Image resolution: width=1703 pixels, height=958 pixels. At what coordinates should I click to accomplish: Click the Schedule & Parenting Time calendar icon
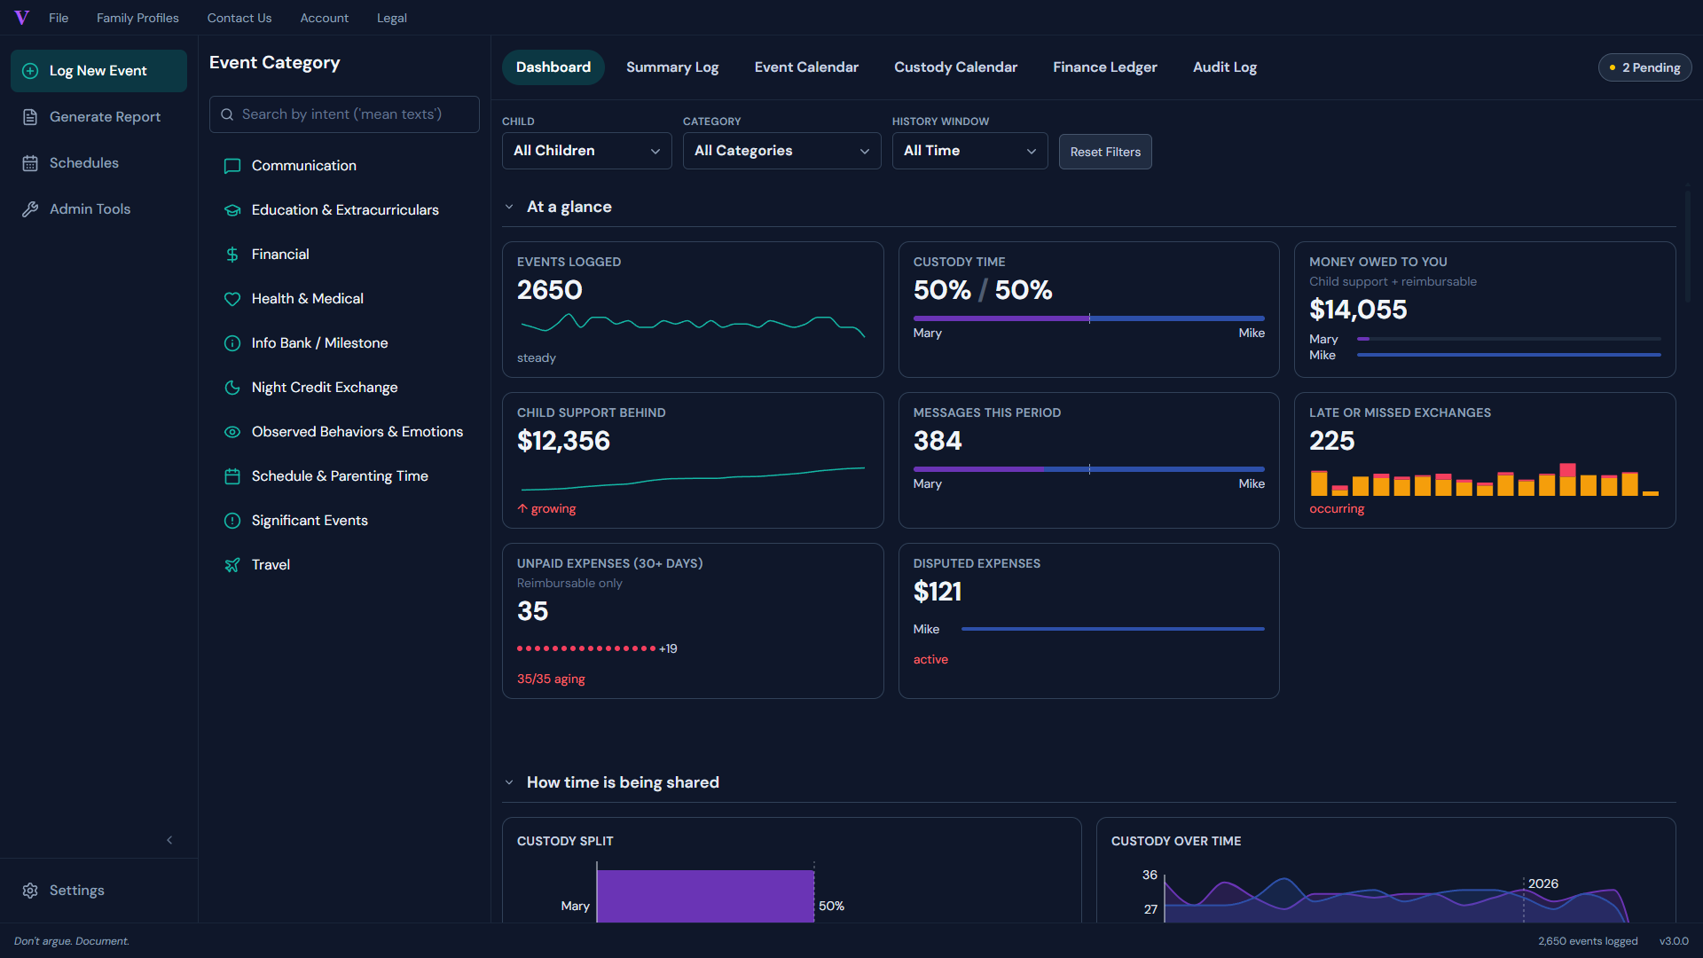pos(232,476)
